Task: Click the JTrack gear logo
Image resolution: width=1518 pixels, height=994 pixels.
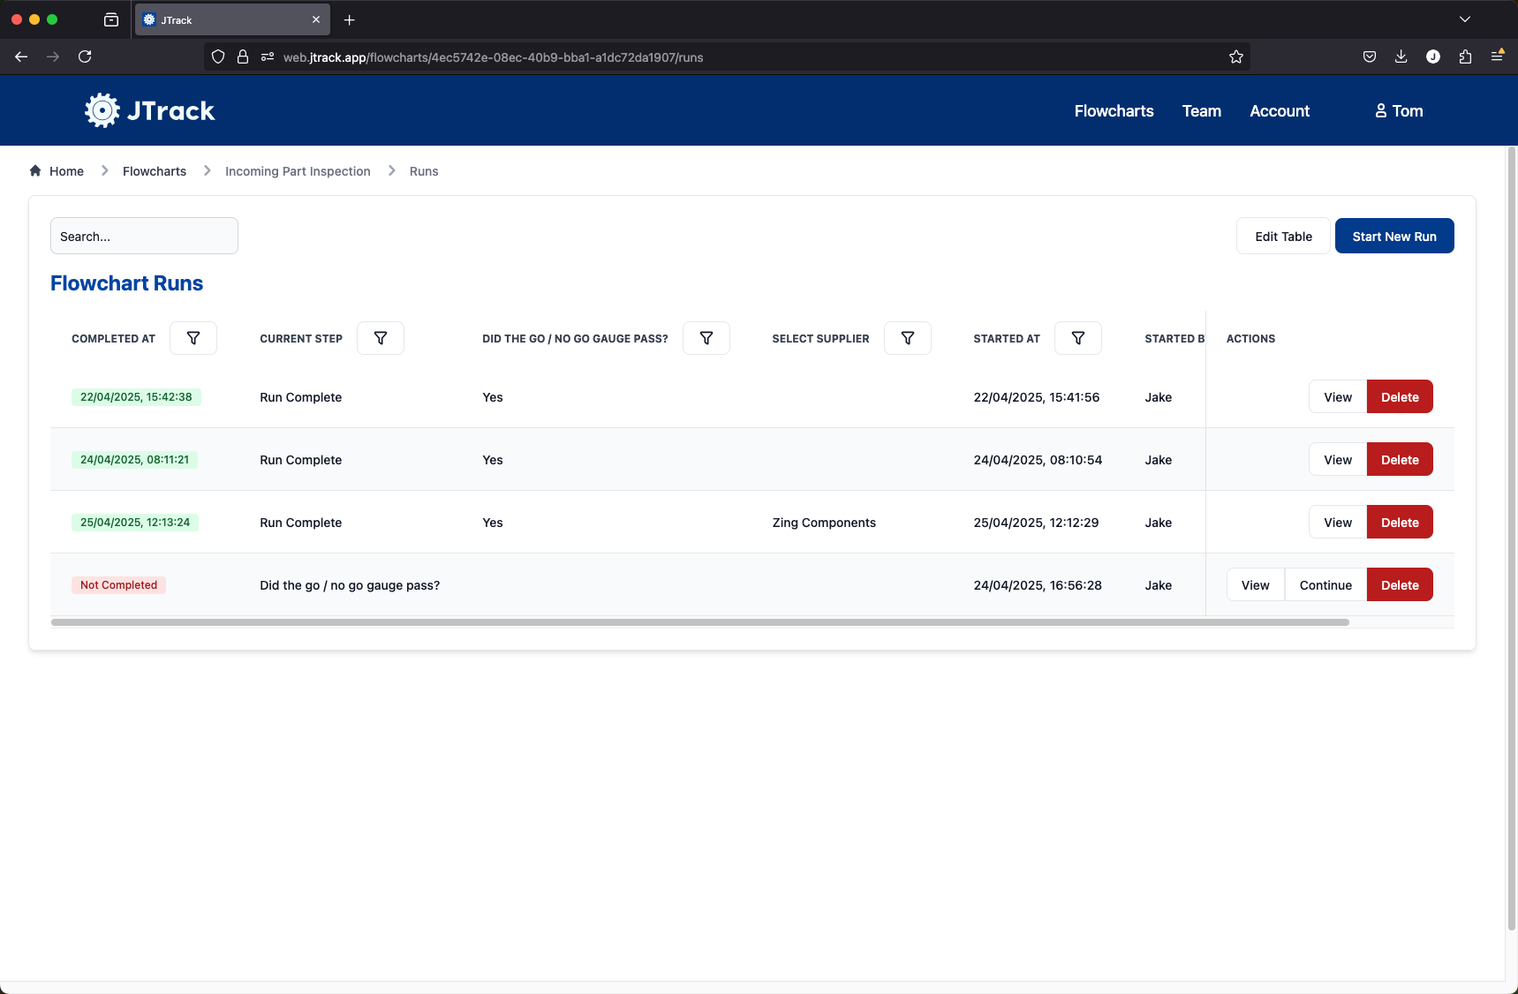Action: (x=102, y=110)
